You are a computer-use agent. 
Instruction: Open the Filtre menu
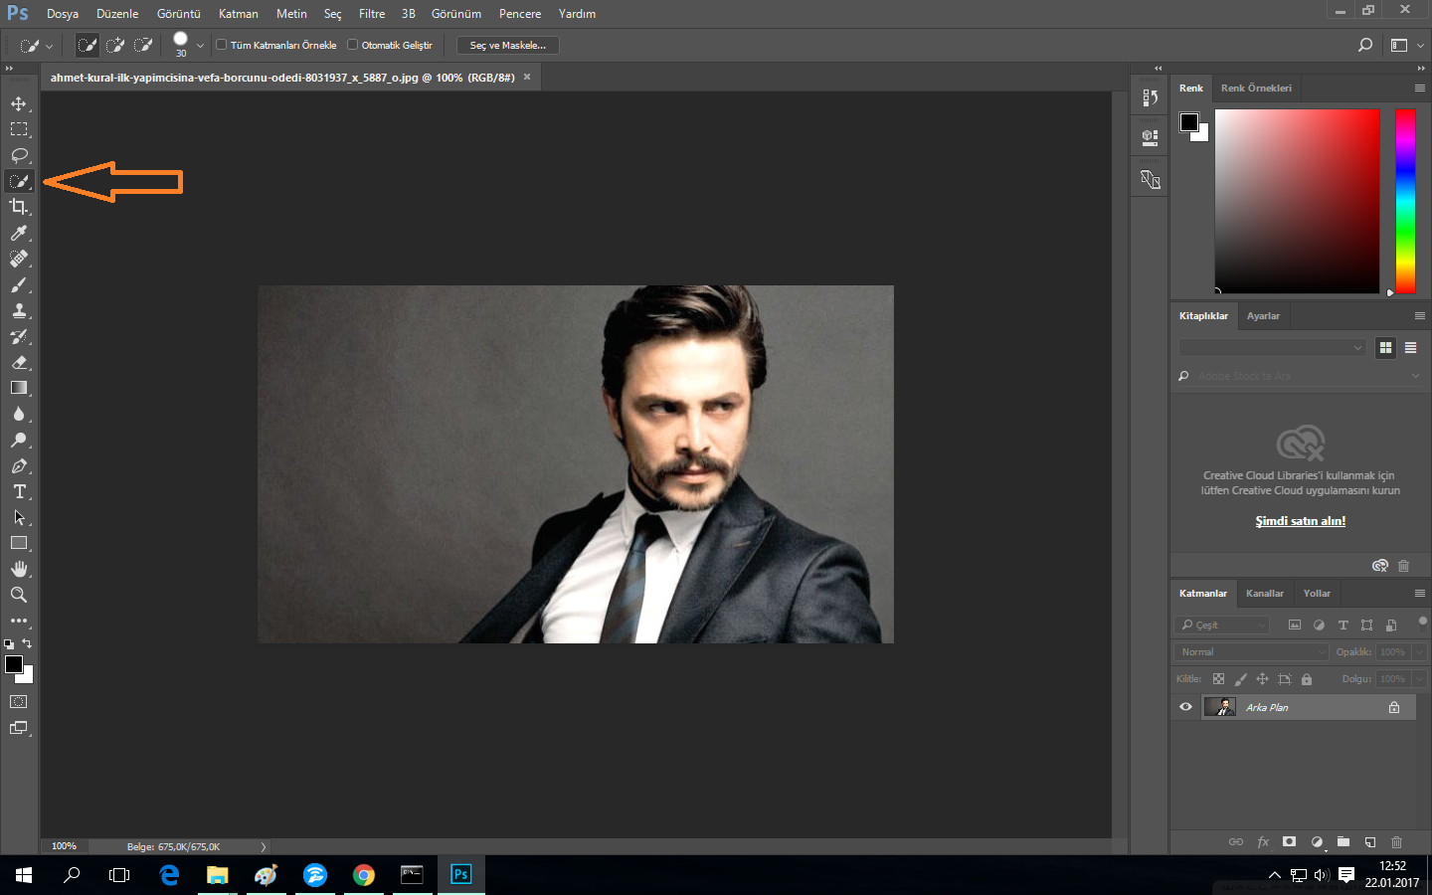(372, 14)
